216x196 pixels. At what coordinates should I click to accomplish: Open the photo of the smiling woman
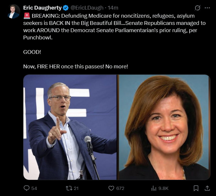164,127
